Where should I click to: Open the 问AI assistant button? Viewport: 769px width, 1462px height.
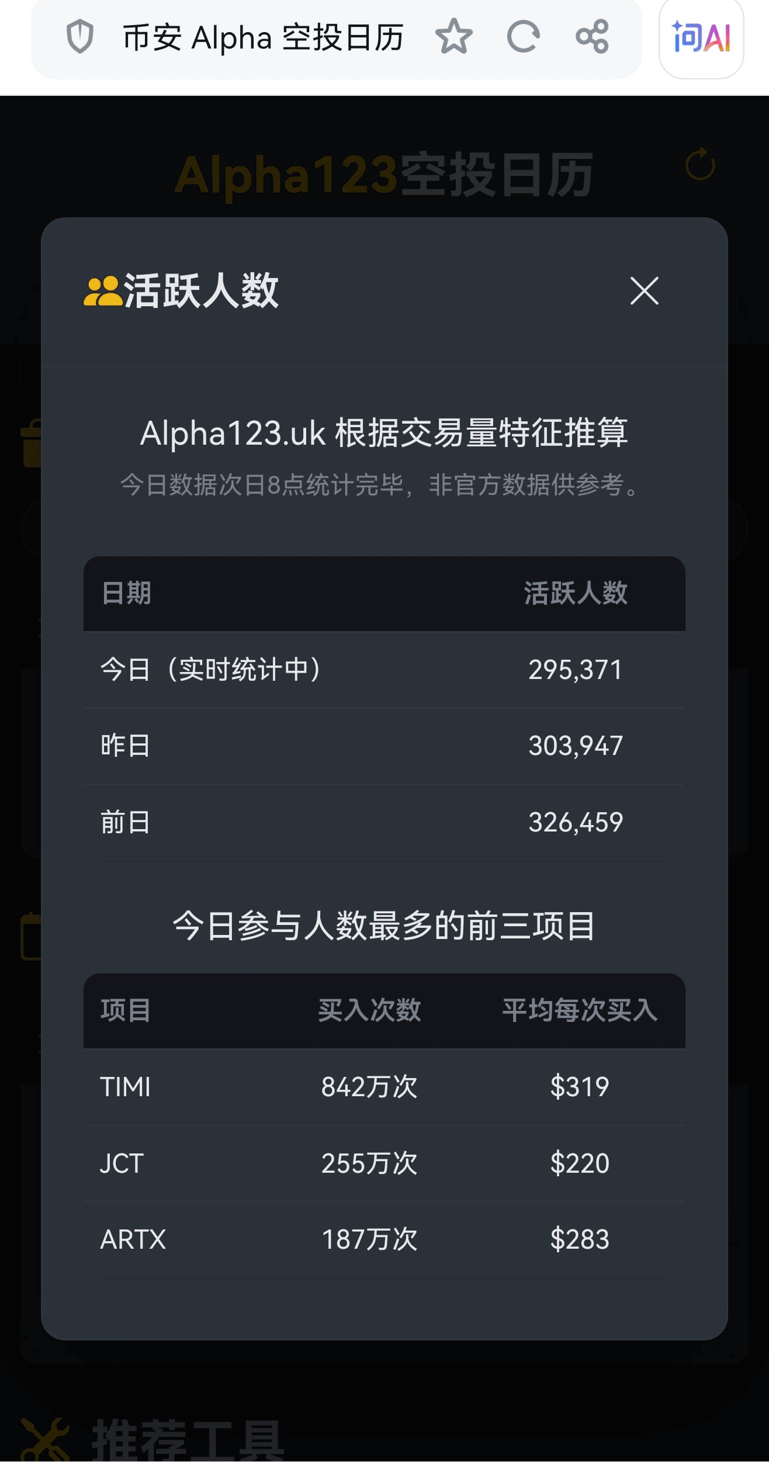pyautogui.click(x=701, y=38)
